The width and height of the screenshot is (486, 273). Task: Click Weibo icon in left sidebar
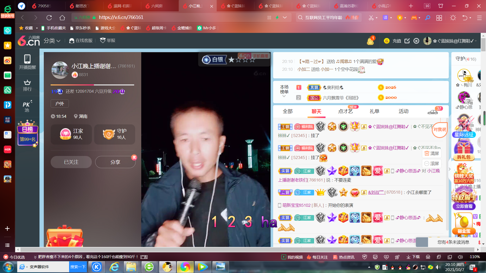point(8,61)
